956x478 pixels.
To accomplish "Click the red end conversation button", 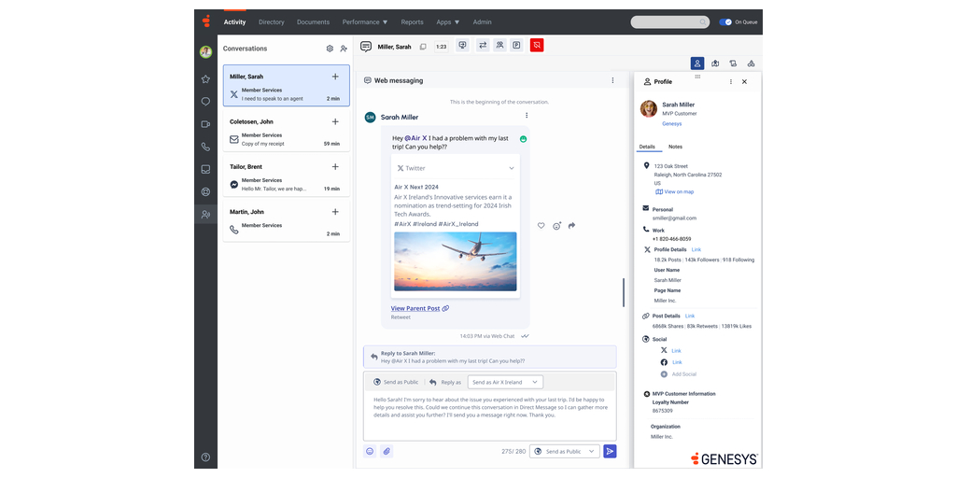I will click(x=537, y=45).
